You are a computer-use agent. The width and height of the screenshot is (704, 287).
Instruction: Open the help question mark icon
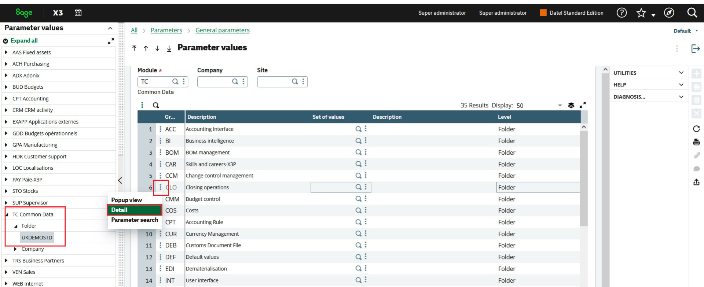pos(621,13)
